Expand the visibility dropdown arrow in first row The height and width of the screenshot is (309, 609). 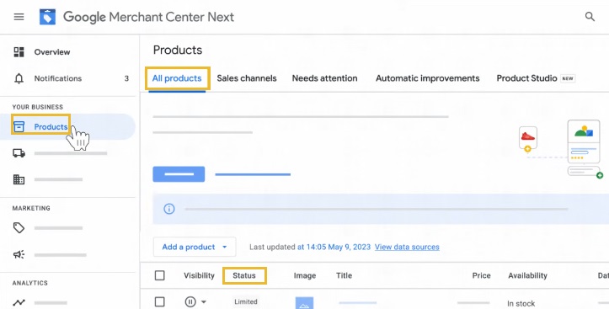tap(204, 302)
